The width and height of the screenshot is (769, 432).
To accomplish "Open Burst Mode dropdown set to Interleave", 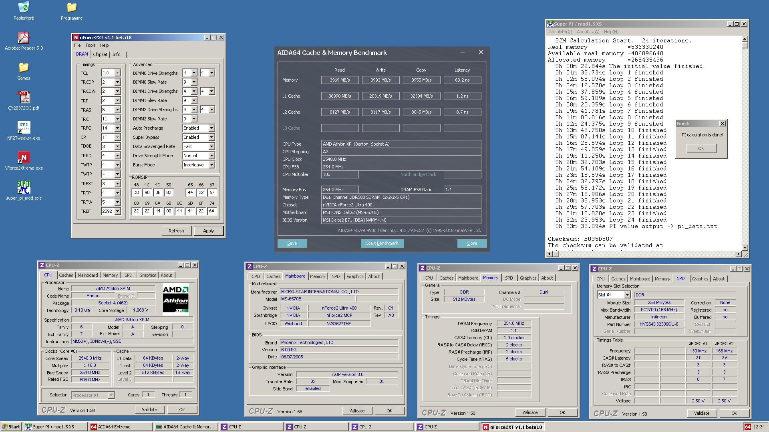I will click(211, 165).
